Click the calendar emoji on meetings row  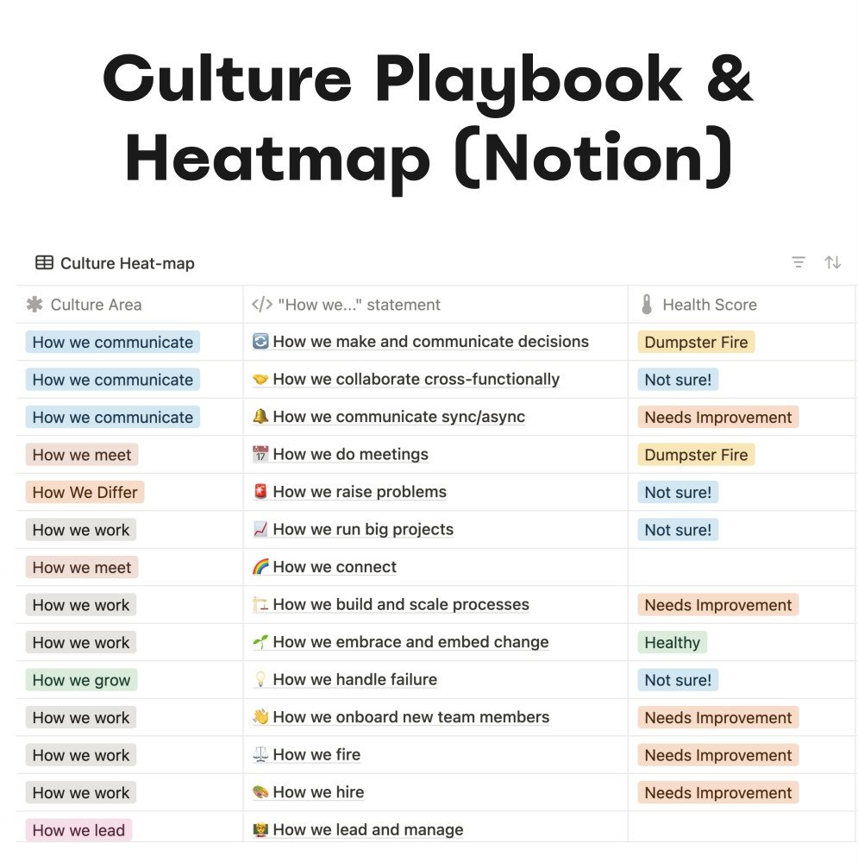tap(260, 454)
